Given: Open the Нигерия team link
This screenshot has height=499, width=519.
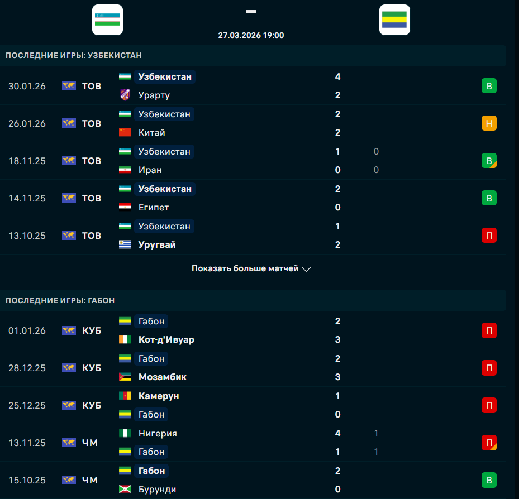Looking at the screenshot, I should click(x=158, y=433).
